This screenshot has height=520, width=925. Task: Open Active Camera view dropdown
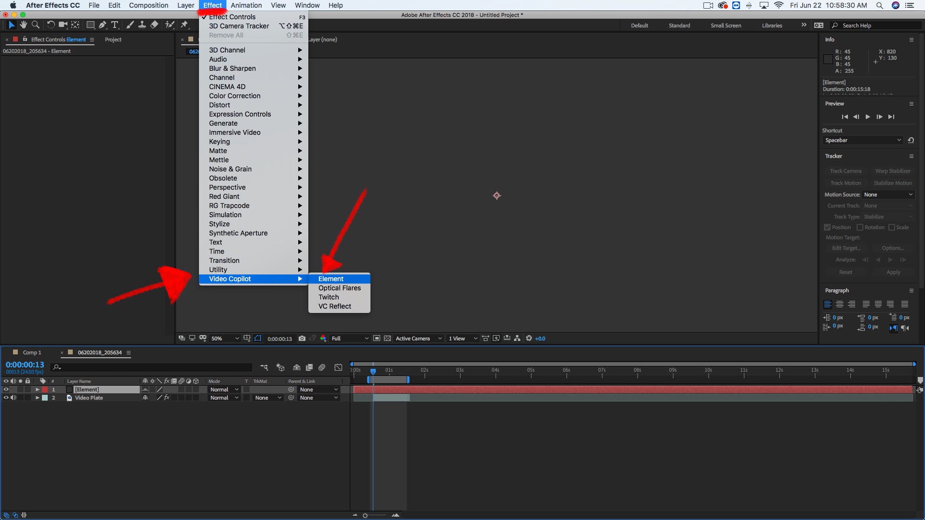pos(419,338)
